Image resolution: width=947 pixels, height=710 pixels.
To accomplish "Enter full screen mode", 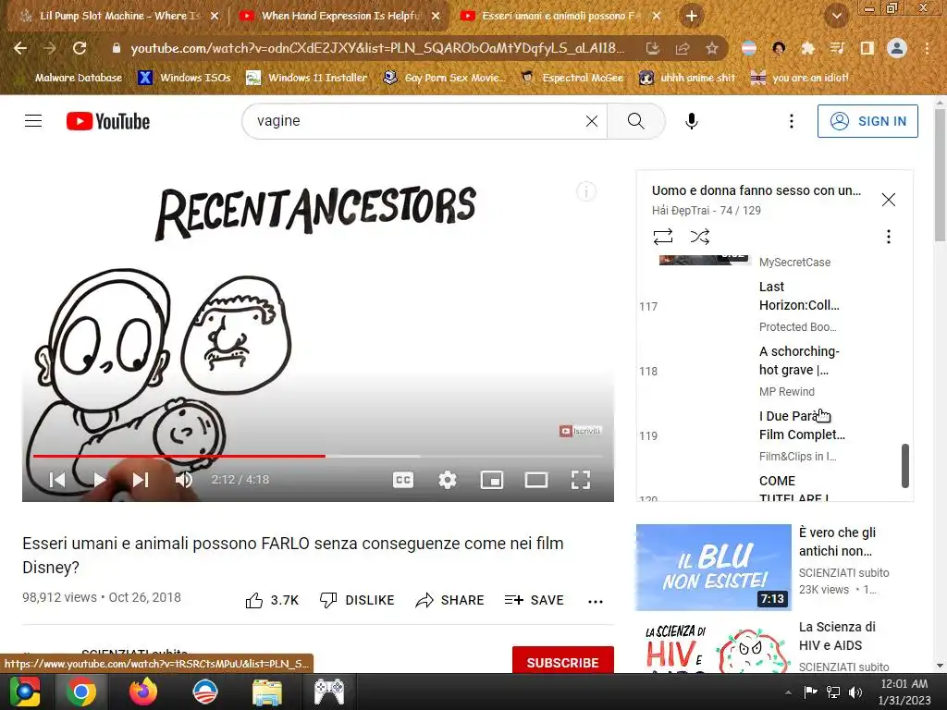I will (581, 480).
